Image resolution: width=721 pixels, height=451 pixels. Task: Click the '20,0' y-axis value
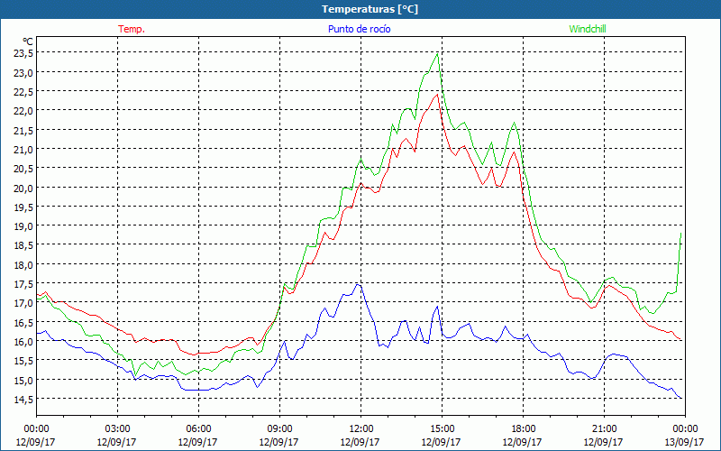[23, 188]
